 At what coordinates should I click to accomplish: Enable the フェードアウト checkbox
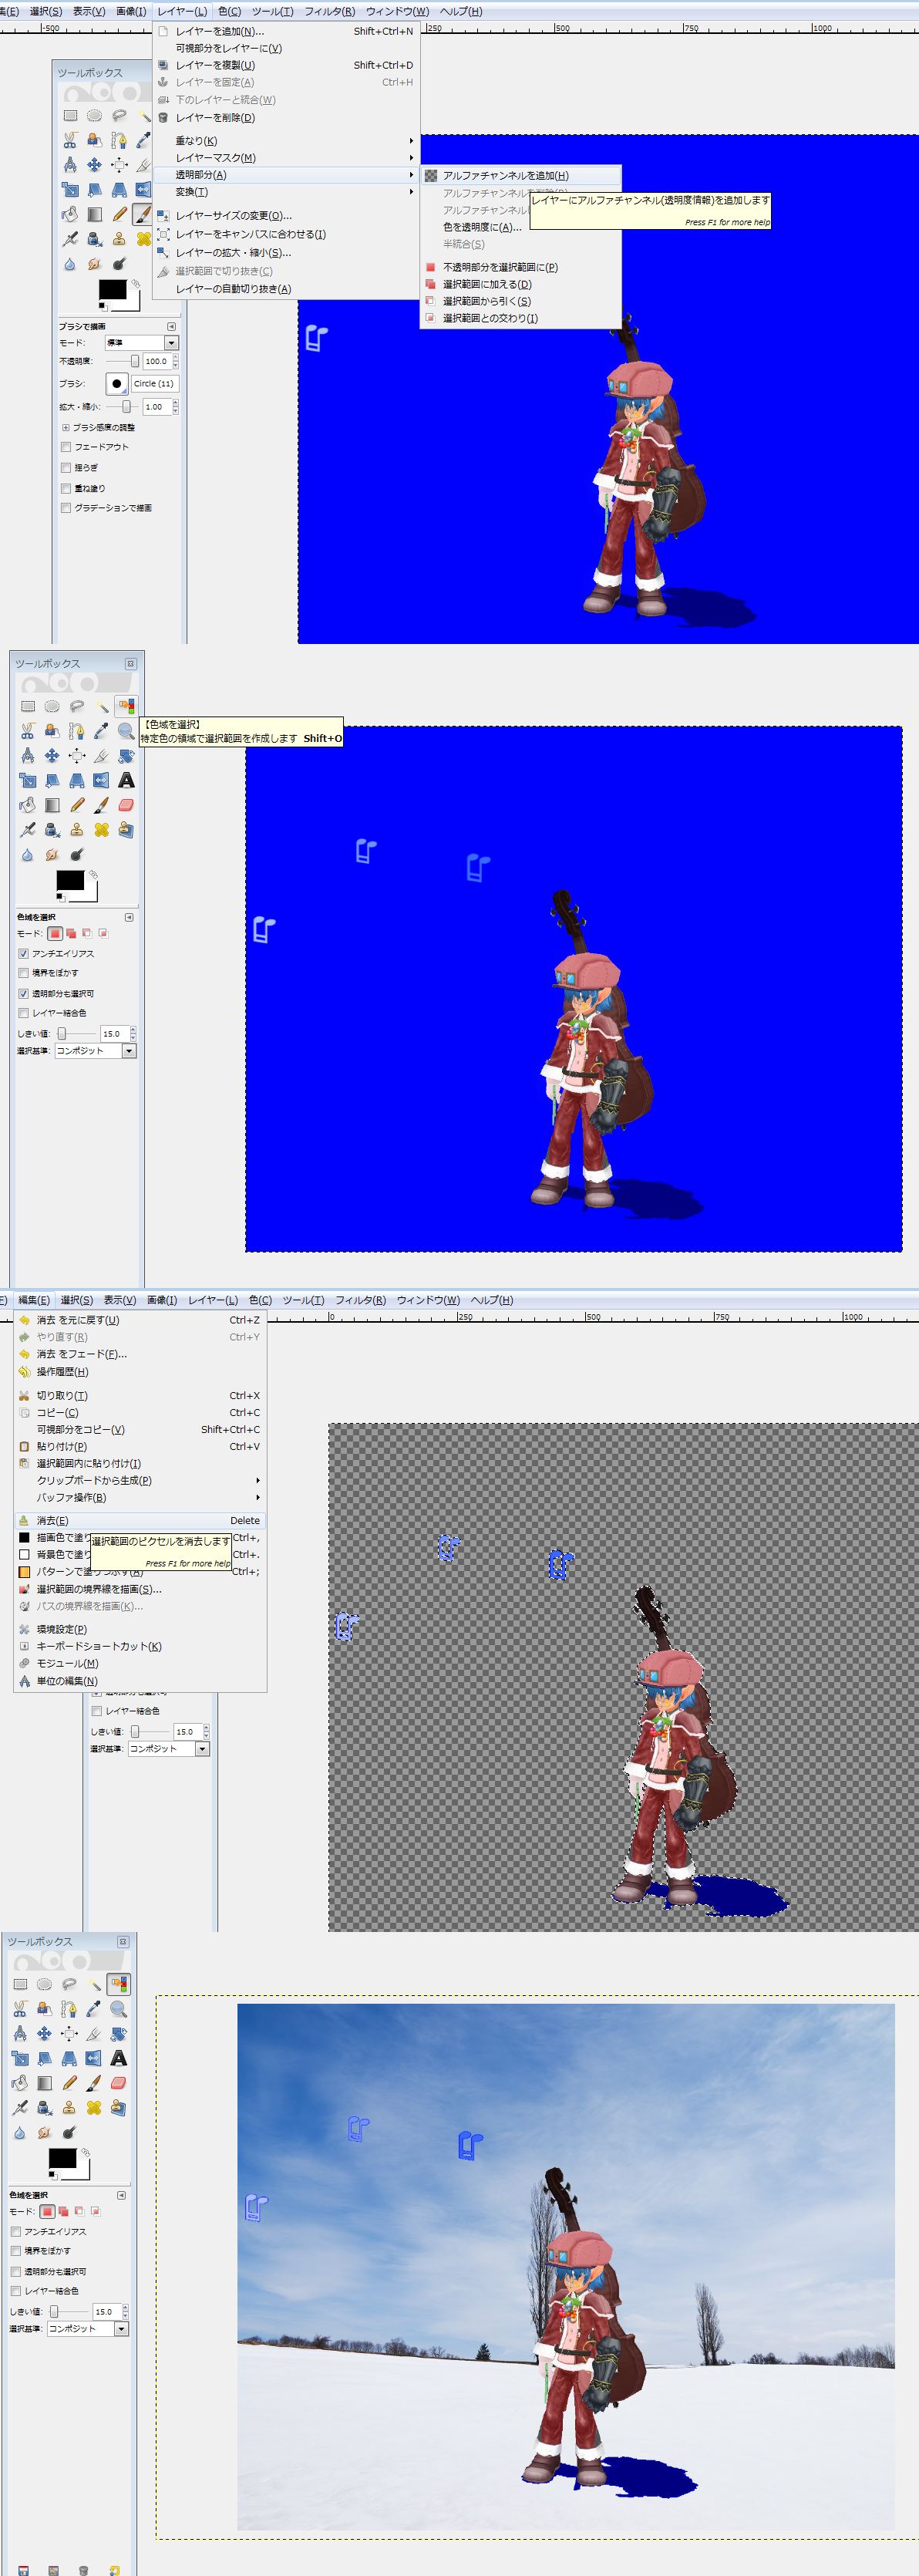coord(66,447)
